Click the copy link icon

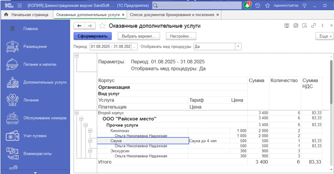[313, 26]
